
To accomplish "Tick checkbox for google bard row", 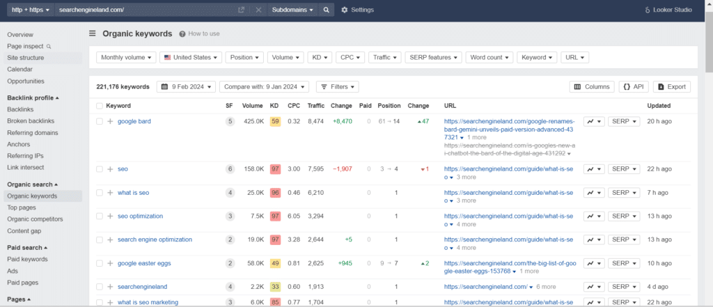I will point(100,121).
